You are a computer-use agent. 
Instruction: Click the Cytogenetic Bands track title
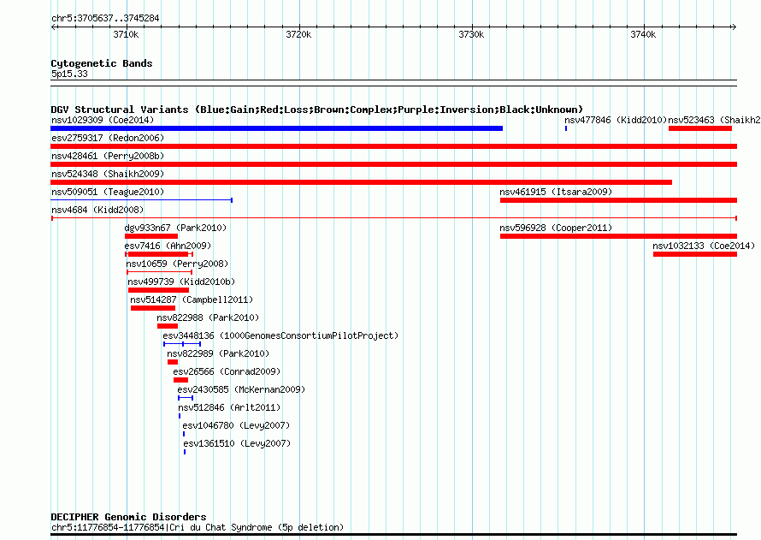pos(102,63)
